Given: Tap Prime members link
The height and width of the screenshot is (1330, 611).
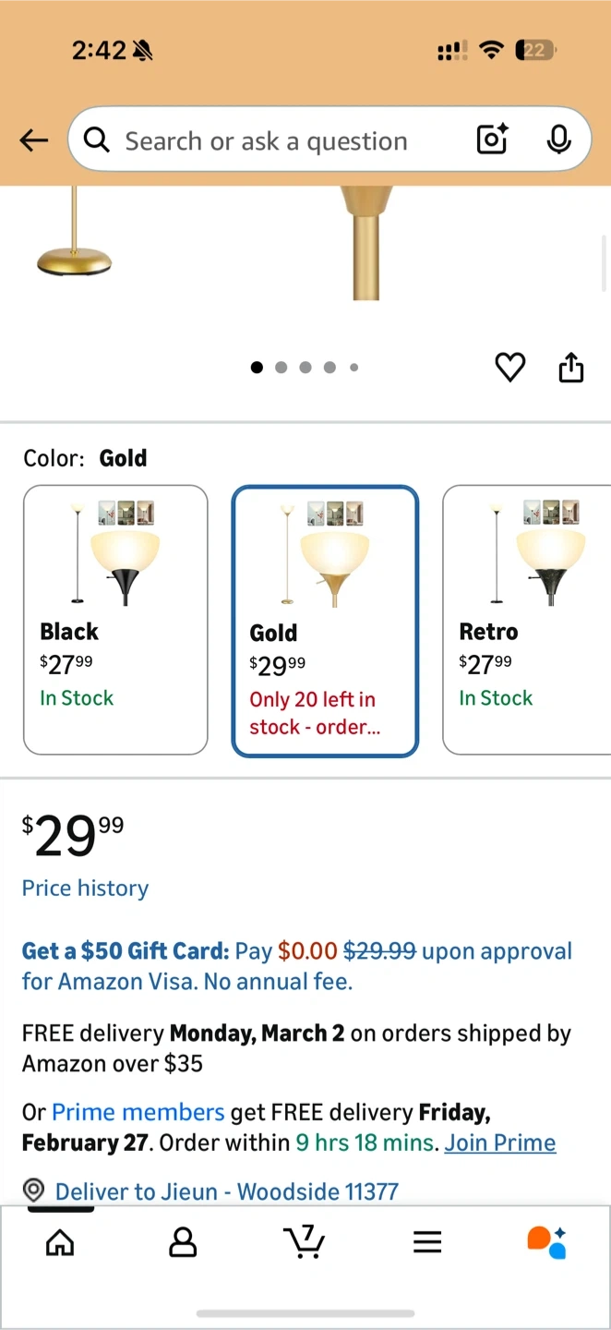Looking at the screenshot, I should pos(138,1112).
